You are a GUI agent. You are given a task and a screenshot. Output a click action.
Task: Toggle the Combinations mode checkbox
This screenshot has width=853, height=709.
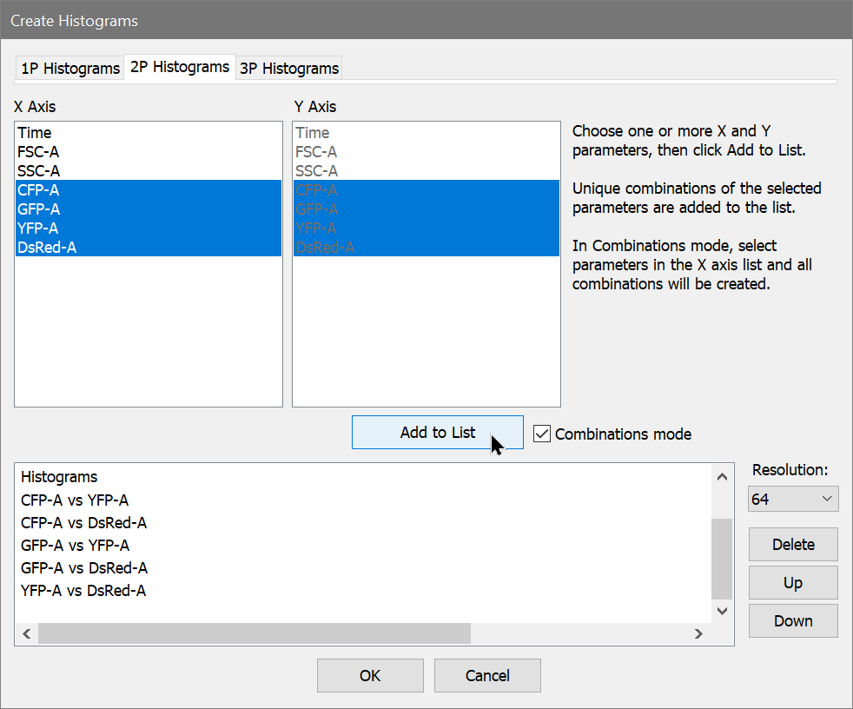pos(542,434)
